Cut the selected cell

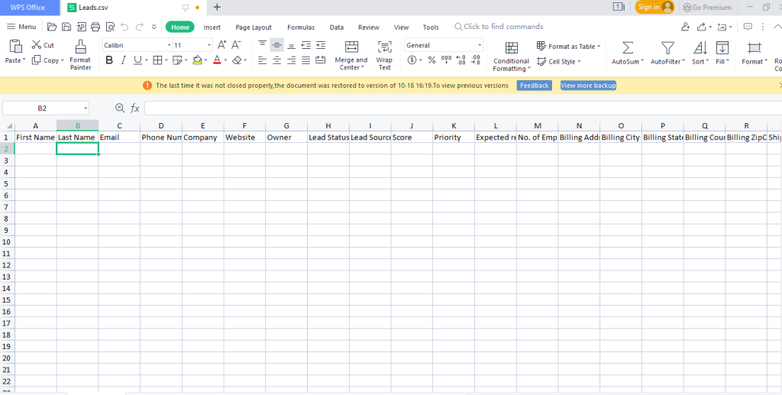(x=43, y=45)
